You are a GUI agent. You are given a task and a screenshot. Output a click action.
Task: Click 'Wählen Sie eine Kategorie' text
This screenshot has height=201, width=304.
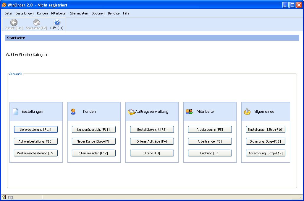point(27,55)
